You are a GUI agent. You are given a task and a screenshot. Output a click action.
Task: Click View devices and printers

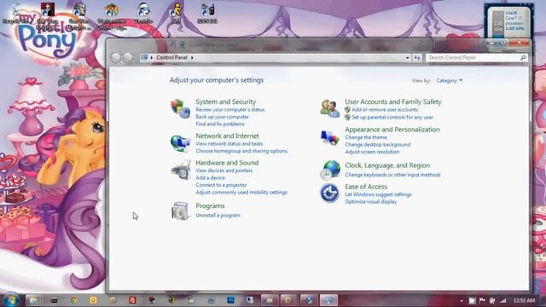pyautogui.click(x=224, y=171)
